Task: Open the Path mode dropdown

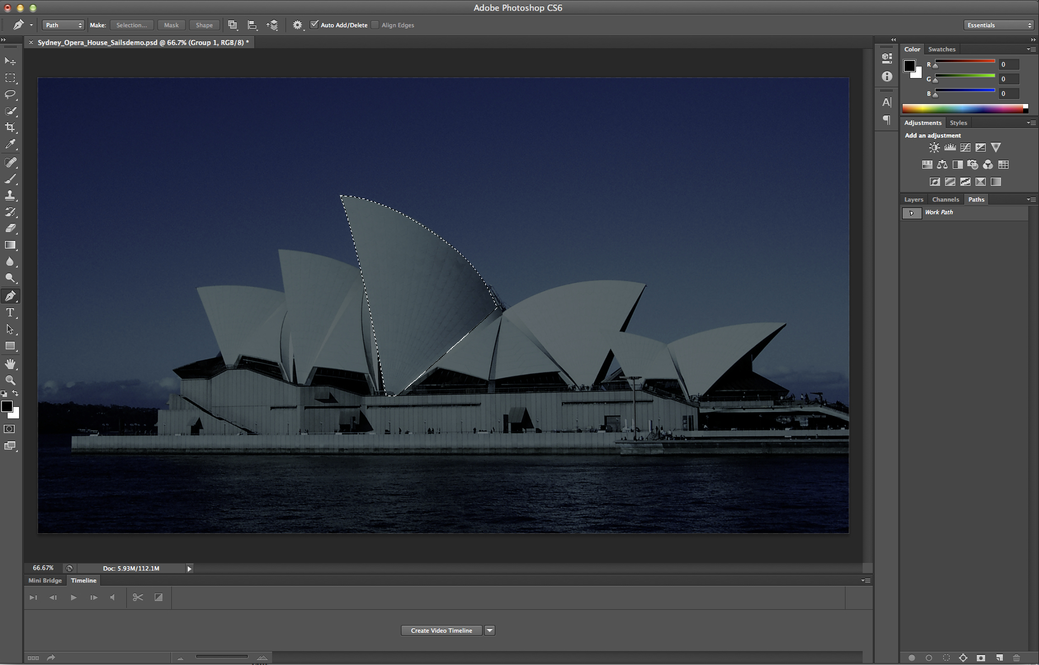Action: click(63, 25)
